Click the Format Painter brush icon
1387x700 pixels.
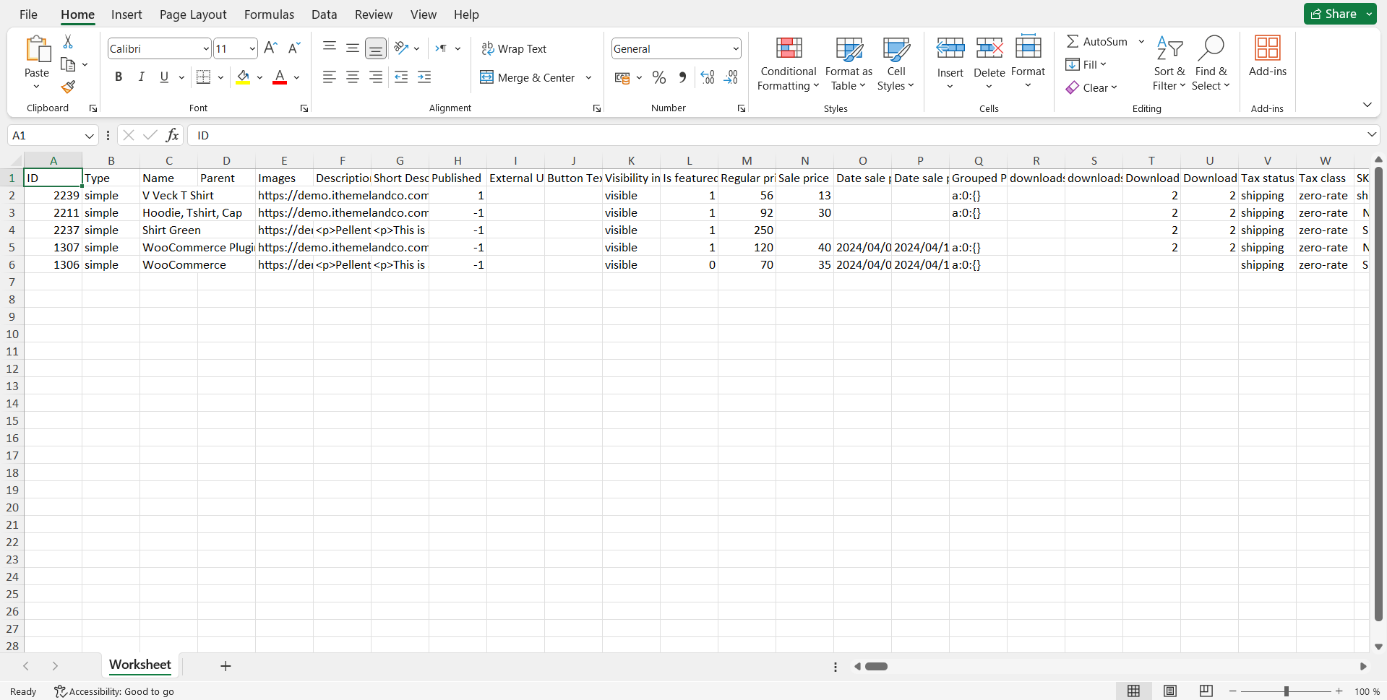coord(68,87)
